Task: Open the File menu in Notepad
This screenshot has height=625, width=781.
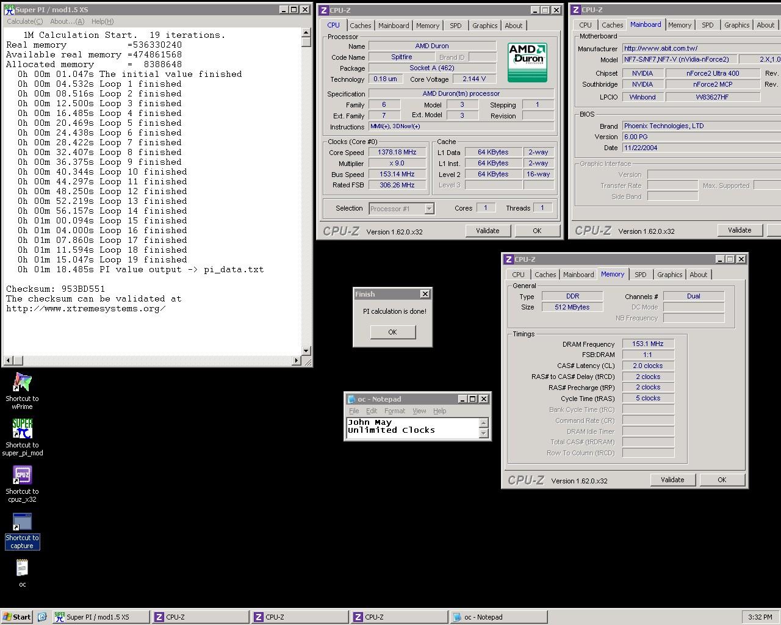Action: coord(354,411)
